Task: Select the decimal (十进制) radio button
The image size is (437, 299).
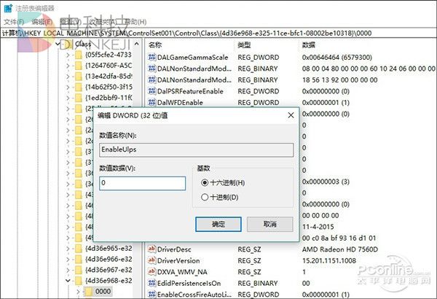Action: pos(205,198)
